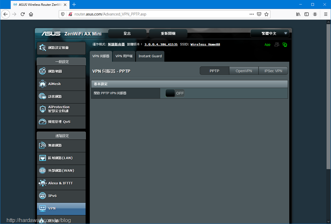The height and width of the screenshot is (224, 331).
Task: Click 重新開機 reboot button
Action: coord(168,34)
